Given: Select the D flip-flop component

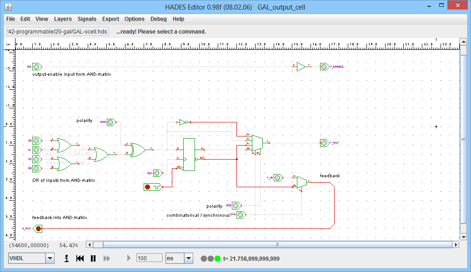Looking at the screenshot, I should (189, 155).
